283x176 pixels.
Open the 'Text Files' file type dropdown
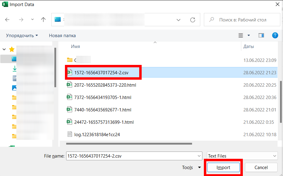point(242,156)
